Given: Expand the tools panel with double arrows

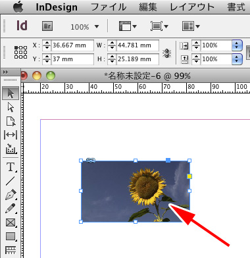Looking at the screenshot, I should 6,72.
